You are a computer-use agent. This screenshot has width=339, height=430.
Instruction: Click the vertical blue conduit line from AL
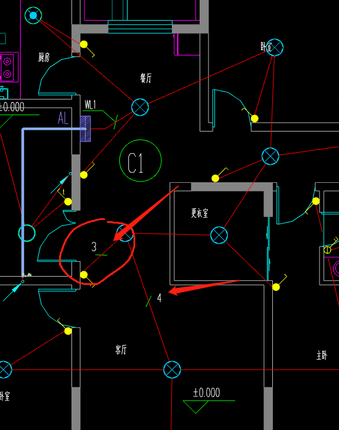23,202
